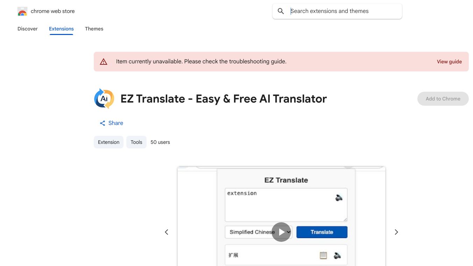
Task: Click the Tools category chip
Action: click(x=136, y=142)
